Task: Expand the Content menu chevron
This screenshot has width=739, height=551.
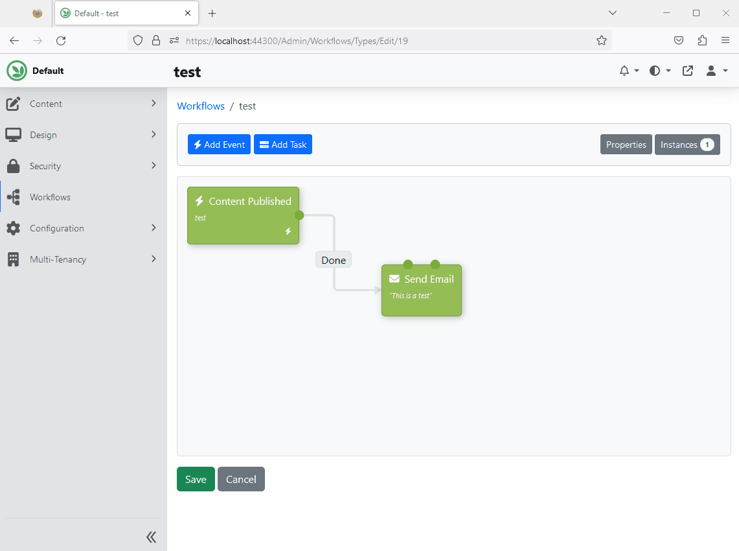Action: click(153, 103)
